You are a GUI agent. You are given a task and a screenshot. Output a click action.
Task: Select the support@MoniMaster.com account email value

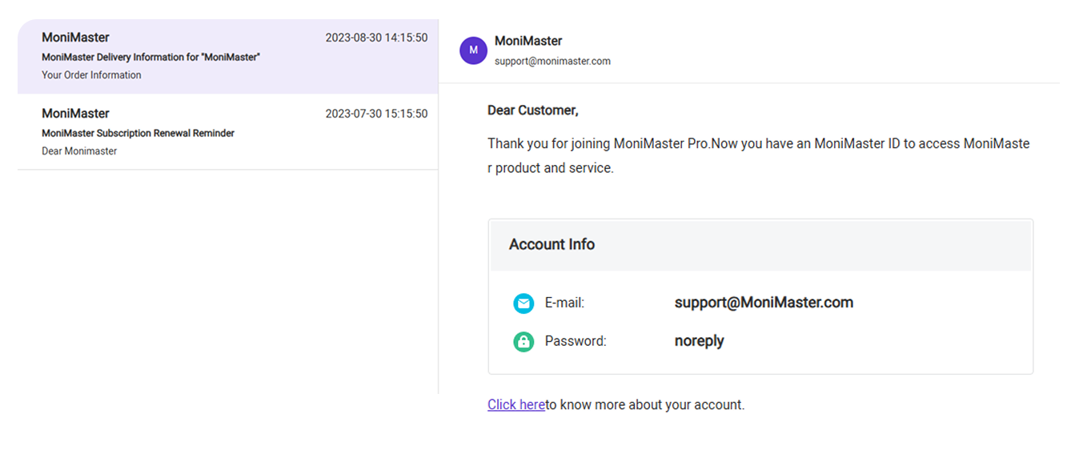(x=764, y=303)
